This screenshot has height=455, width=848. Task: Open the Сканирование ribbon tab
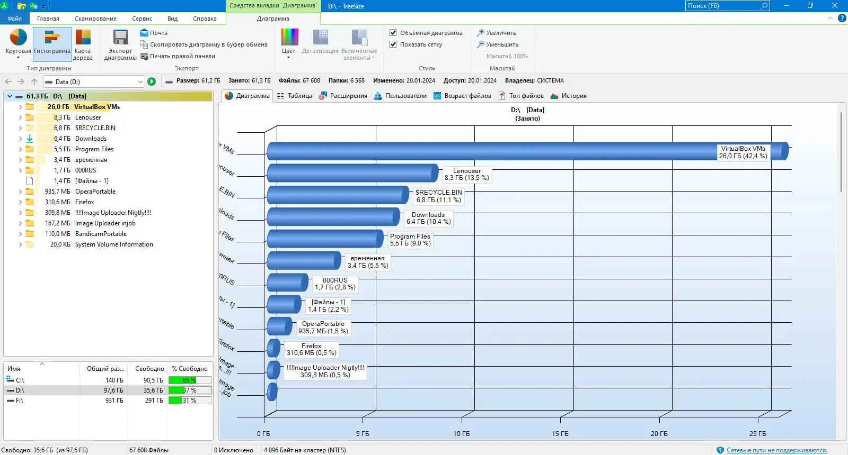pyautogui.click(x=95, y=19)
